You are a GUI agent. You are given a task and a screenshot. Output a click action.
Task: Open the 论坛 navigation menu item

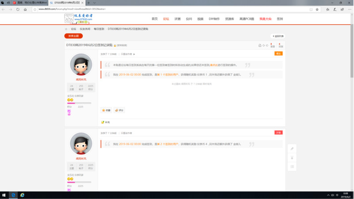point(166,19)
